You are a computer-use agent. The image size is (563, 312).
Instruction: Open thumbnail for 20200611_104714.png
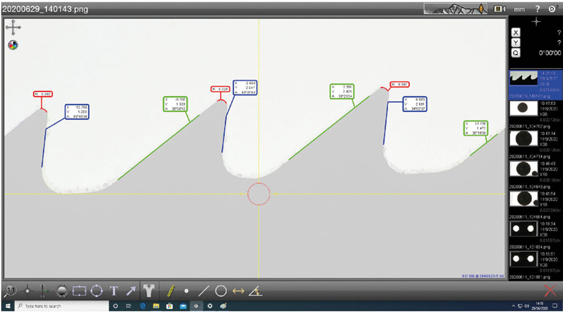pos(523,138)
